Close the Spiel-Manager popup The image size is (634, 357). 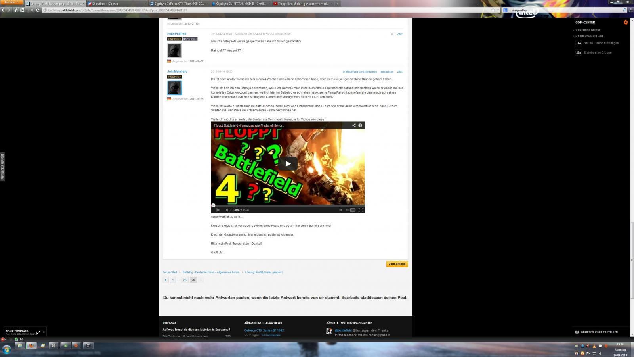44,332
